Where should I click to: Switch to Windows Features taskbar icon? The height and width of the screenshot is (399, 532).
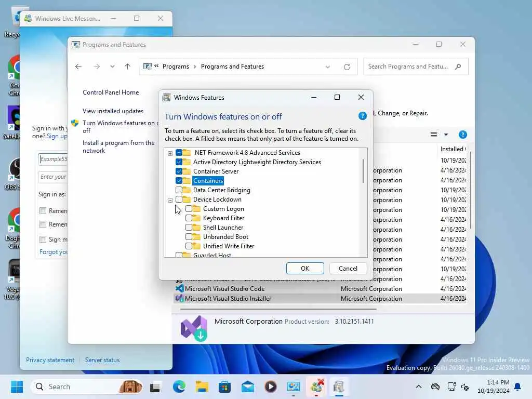click(x=339, y=387)
